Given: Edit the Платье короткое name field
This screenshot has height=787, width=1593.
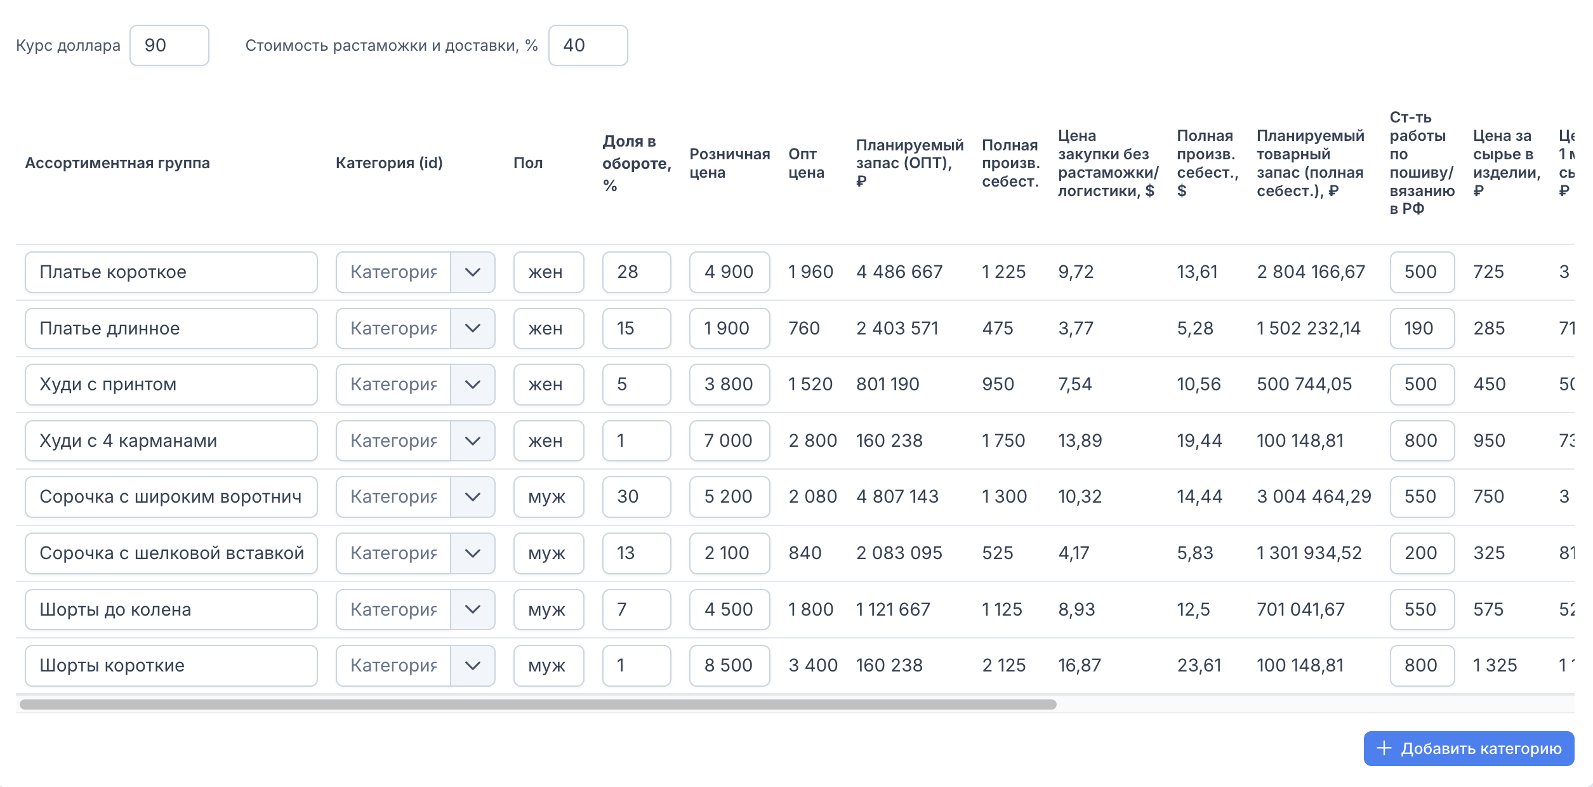Looking at the screenshot, I should click(x=171, y=272).
